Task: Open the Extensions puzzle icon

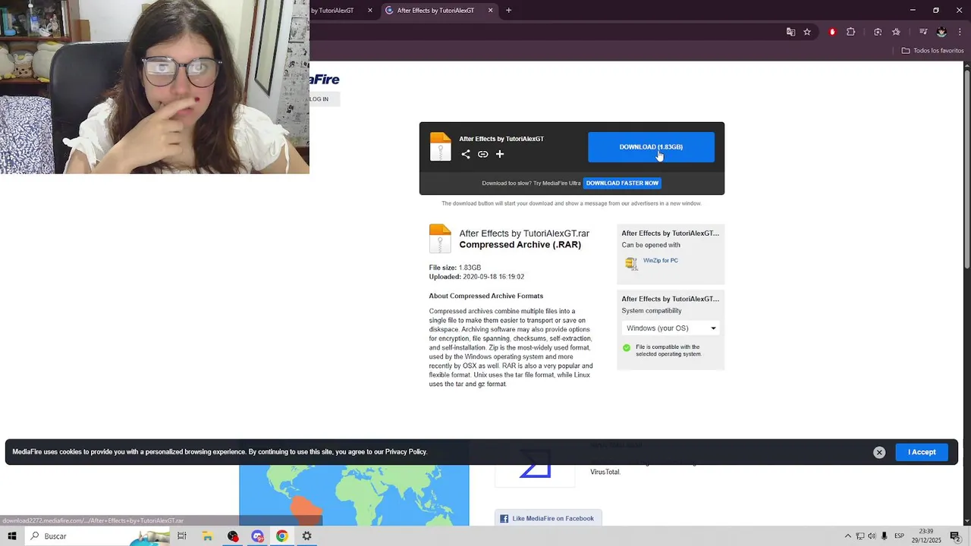Action: point(850,32)
